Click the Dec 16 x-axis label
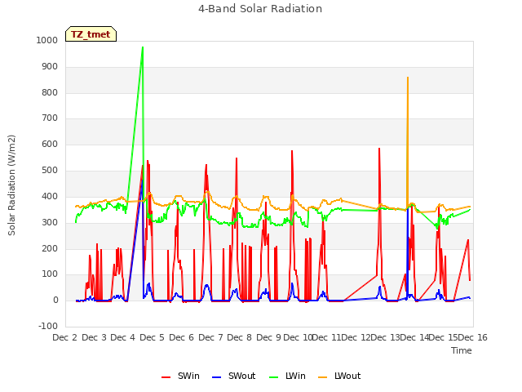Image resolution: width=522 pixels, height=392 pixels. coord(472,337)
